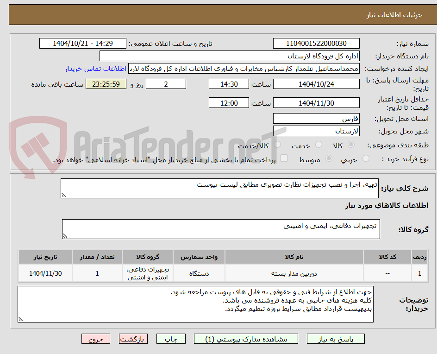Click the ردیف column header
The height and width of the screenshot is (354, 437).
[x=420, y=257]
